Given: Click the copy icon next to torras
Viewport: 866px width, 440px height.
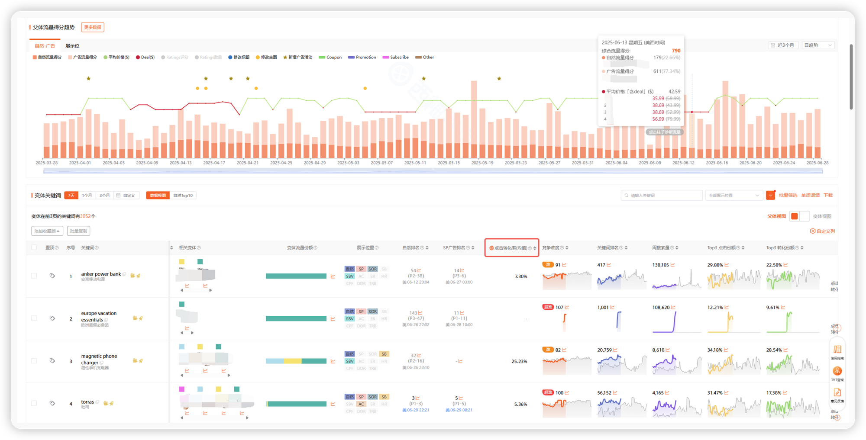Looking at the screenshot, I should pos(97,402).
